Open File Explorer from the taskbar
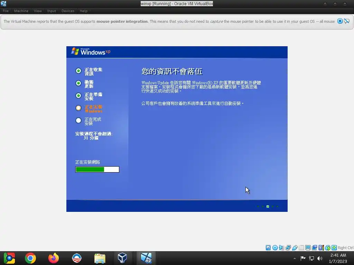 click(100, 258)
